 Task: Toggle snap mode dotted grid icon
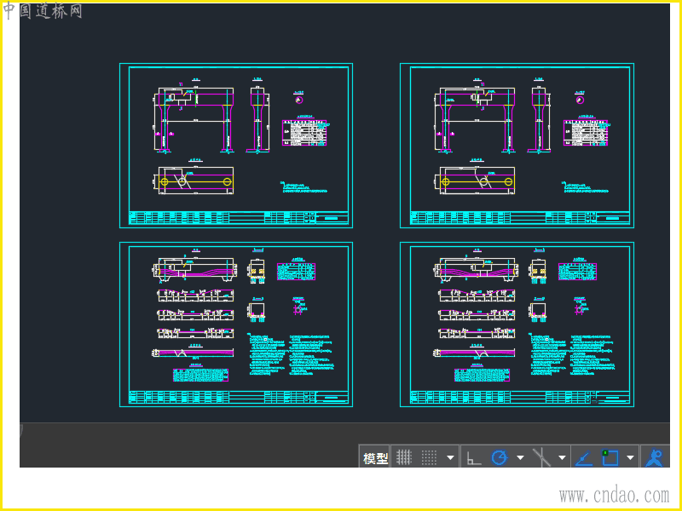click(429, 457)
